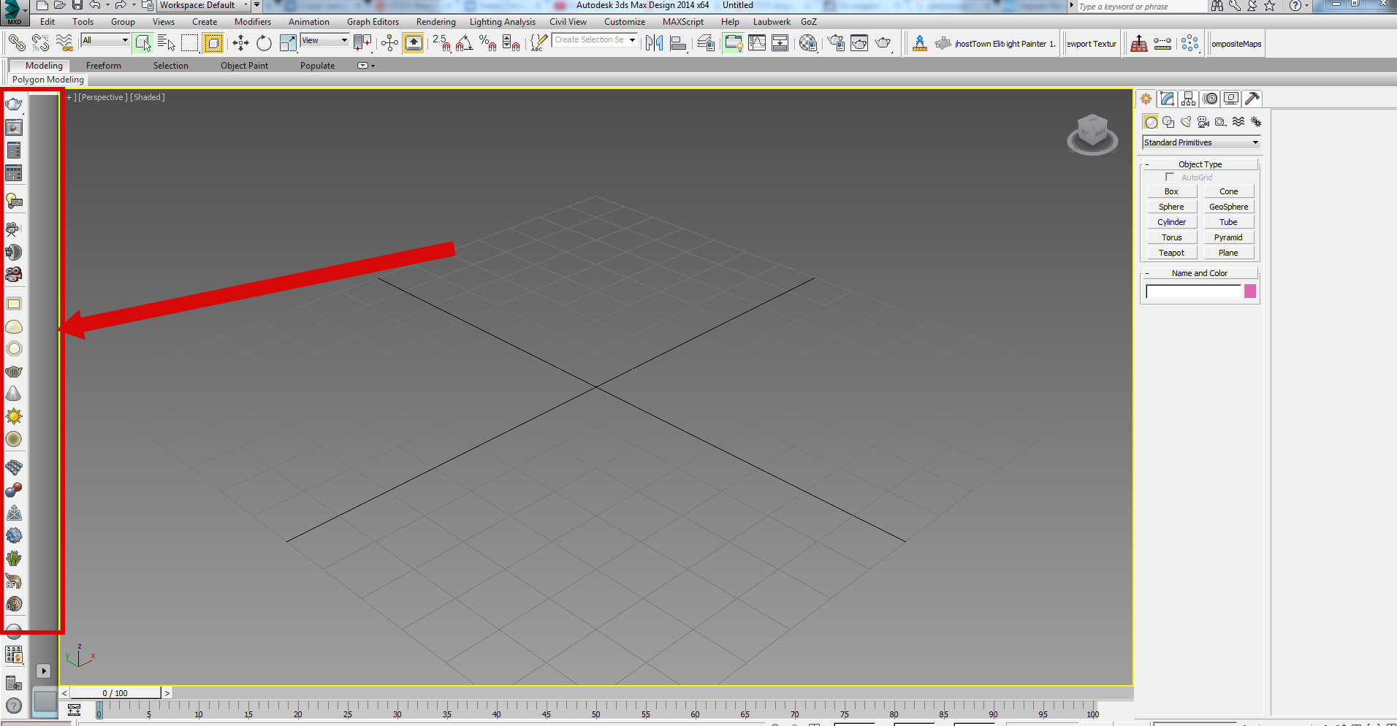Viewport: 1397px width, 726px height.
Task: Switch to the Hierarchy command panel
Action: pos(1189,99)
